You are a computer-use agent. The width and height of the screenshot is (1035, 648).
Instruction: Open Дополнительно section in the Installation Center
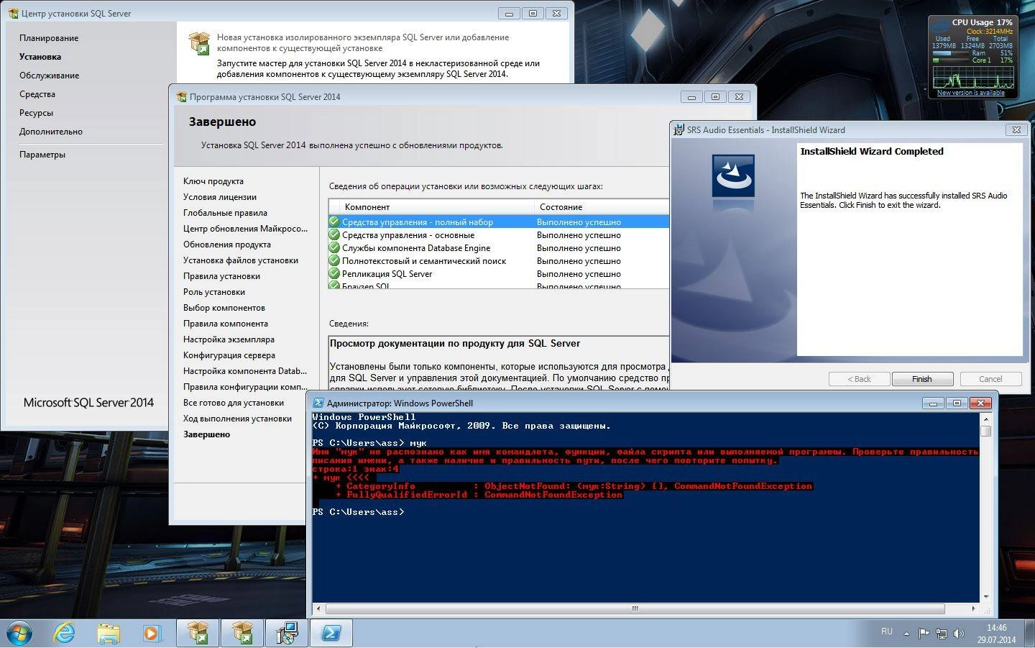[x=51, y=132]
